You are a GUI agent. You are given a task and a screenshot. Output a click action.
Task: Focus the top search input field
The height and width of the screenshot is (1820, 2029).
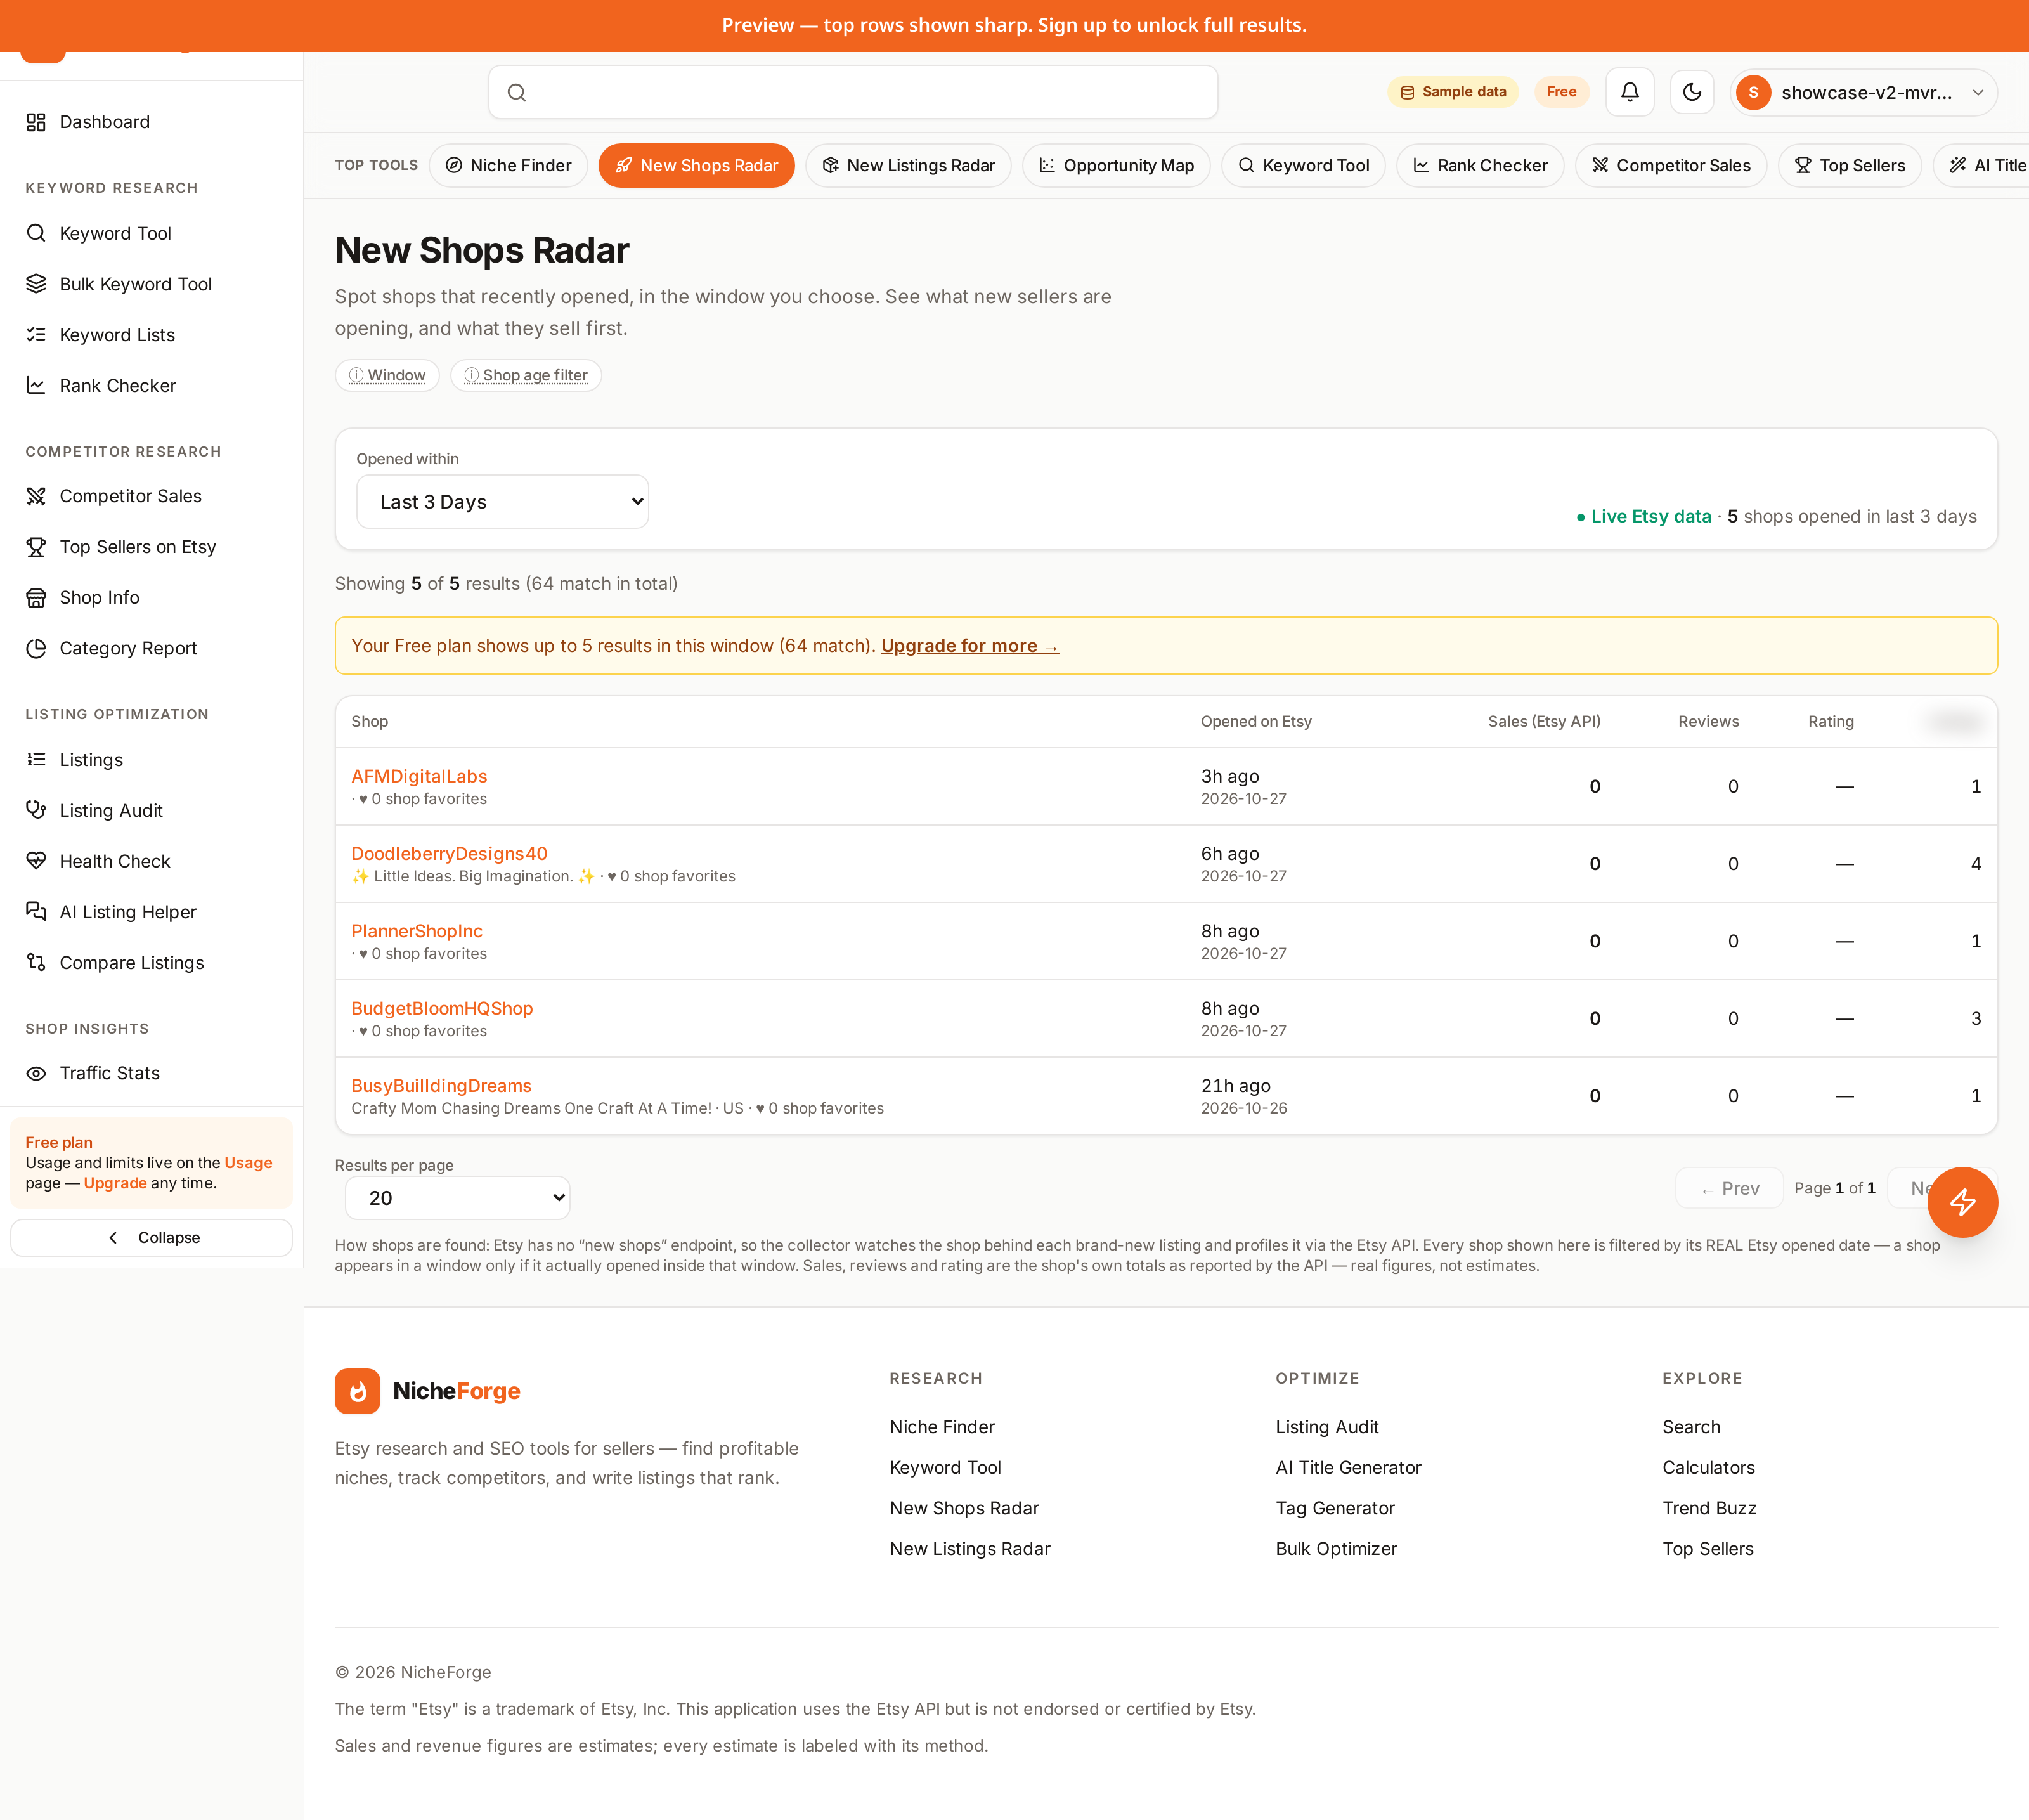point(853,92)
